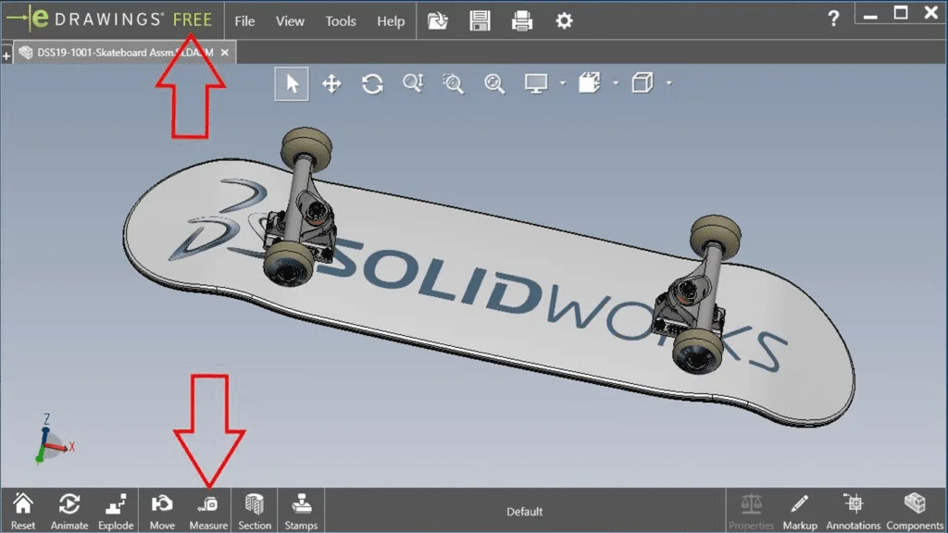Activate the Pan tool
948x533 pixels.
coord(331,83)
